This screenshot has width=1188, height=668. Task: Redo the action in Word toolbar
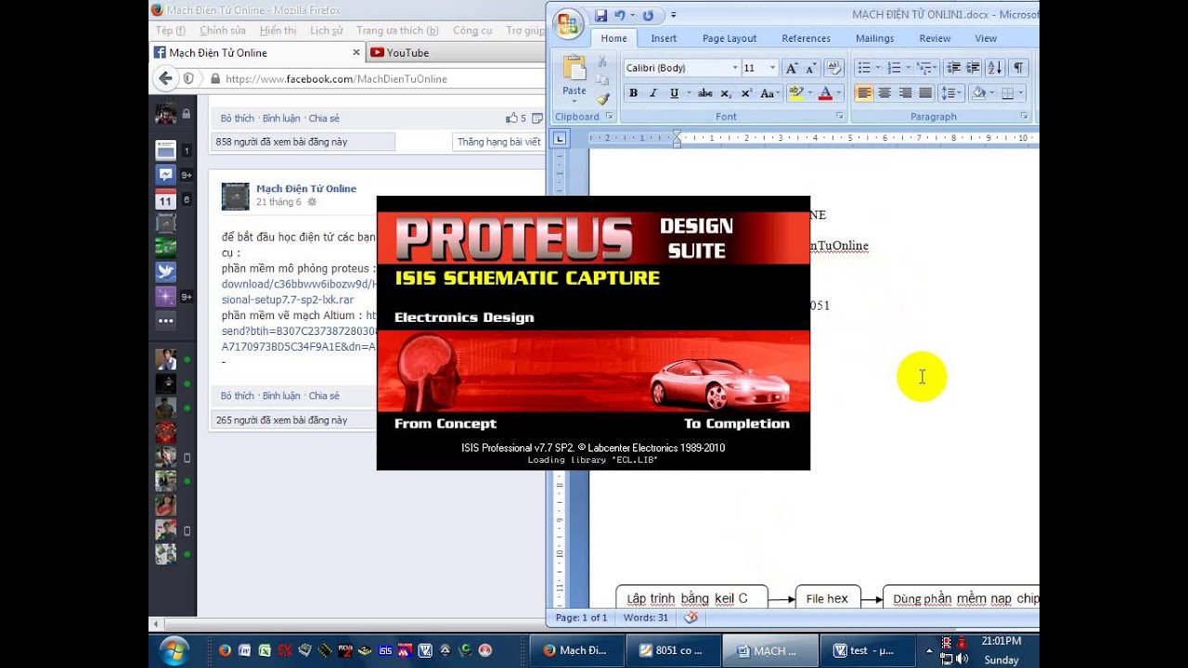(x=648, y=16)
